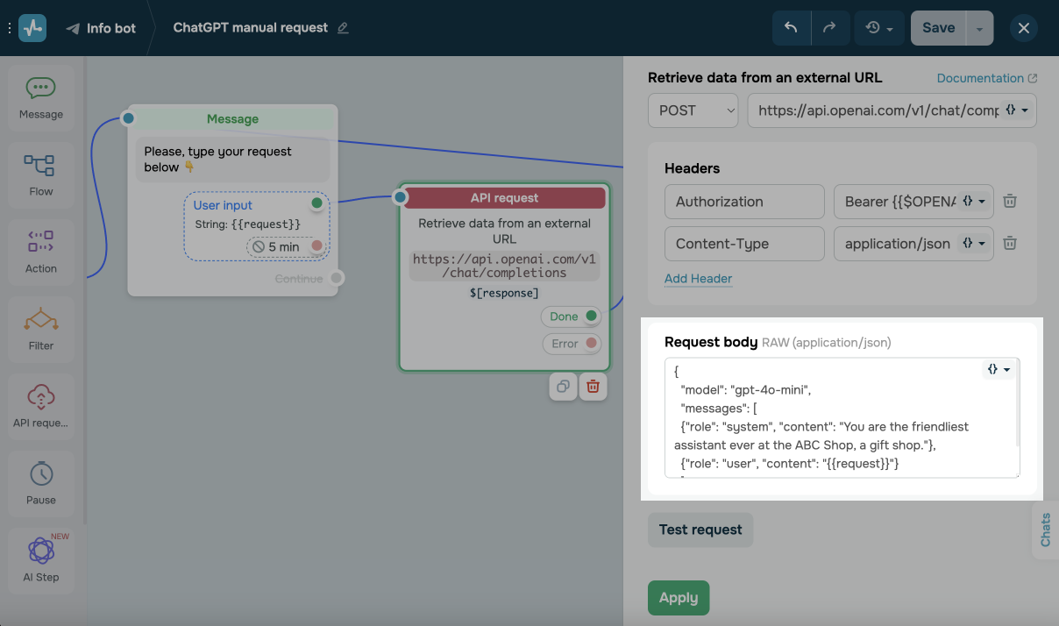Viewport: 1059px width, 626px height.
Task: Open version history dropdown
Action: [878, 28]
